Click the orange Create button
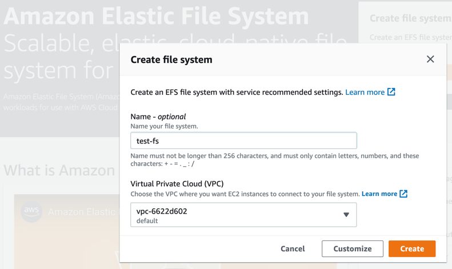The height and width of the screenshot is (269, 452). (x=412, y=248)
